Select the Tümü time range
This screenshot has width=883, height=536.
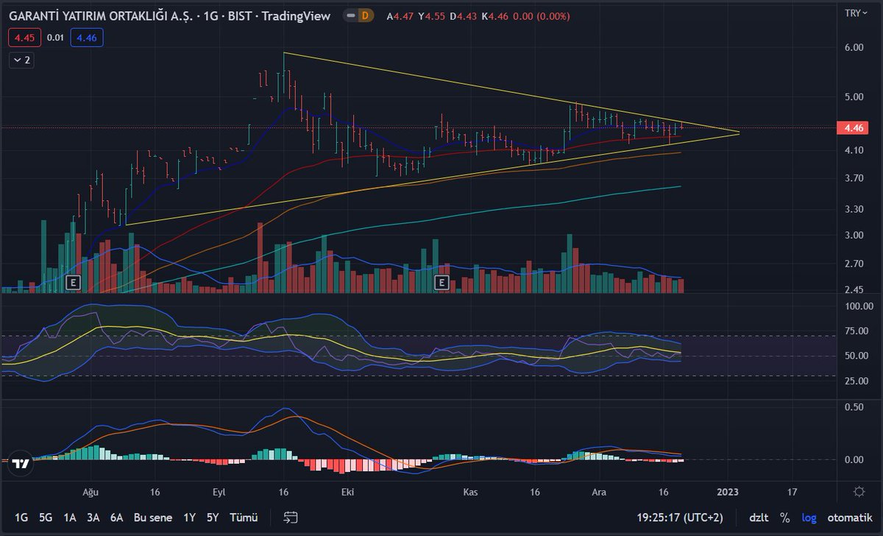(x=244, y=518)
